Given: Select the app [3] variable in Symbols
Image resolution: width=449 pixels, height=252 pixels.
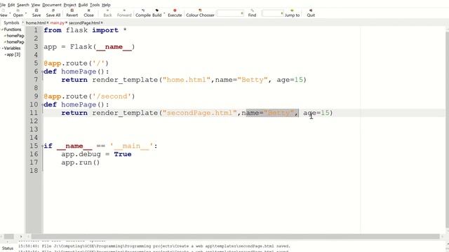Looking at the screenshot, I should 13,55.
